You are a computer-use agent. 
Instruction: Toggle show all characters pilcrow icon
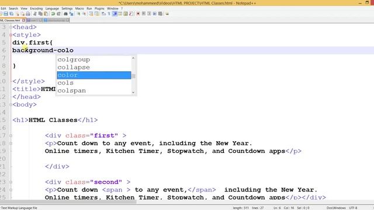[x=109, y=14]
